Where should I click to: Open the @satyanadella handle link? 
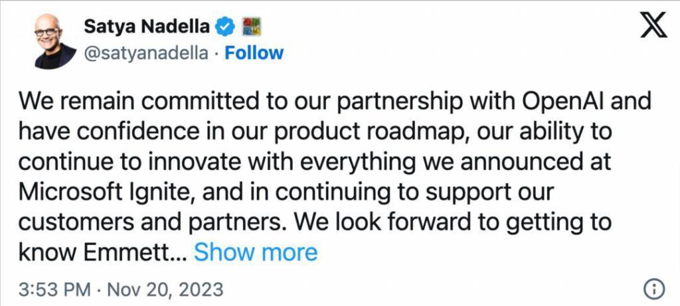147,53
